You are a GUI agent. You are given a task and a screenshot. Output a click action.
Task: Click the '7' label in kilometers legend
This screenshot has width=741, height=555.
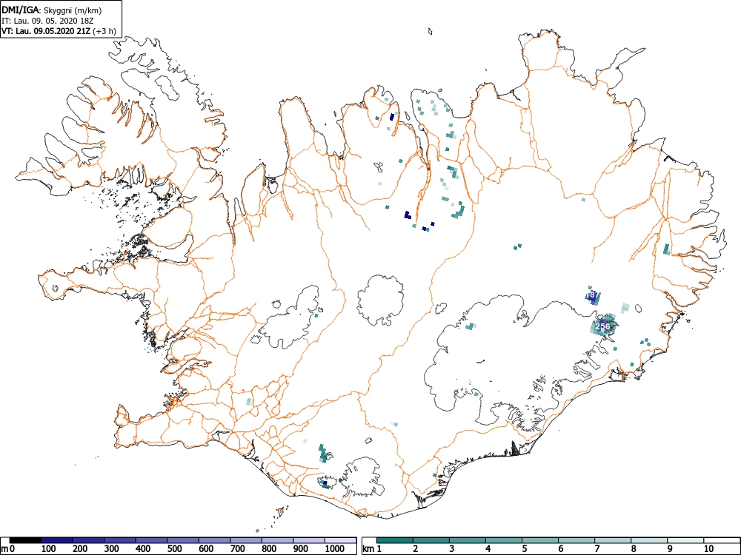pyautogui.click(x=597, y=549)
